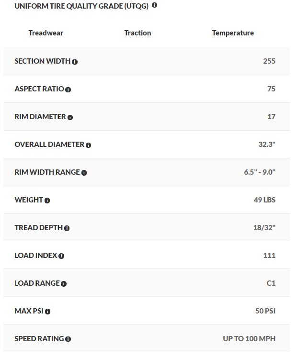The height and width of the screenshot is (358, 297).
Task: Open Load Range info icon
Action: coord(64,284)
